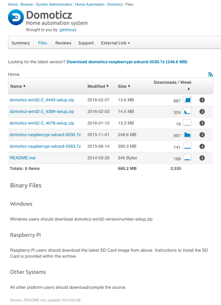The height and width of the screenshot is (305, 221).
Task: Click the 2016-02-07 modified date
Action: [98, 100]
